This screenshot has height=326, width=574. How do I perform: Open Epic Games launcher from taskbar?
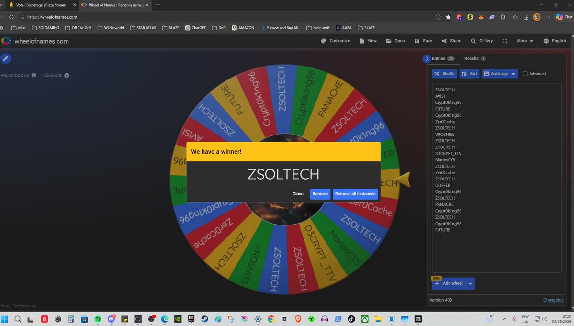[x=191, y=319]
